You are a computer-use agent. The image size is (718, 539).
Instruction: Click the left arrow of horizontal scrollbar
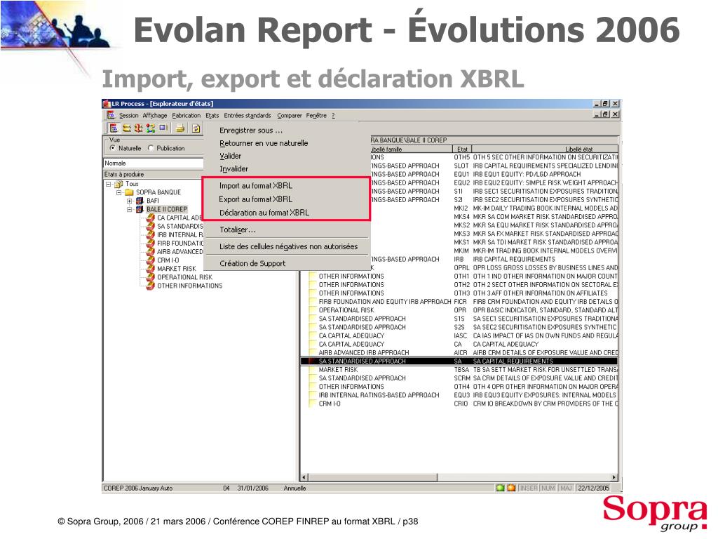[304, 477]
